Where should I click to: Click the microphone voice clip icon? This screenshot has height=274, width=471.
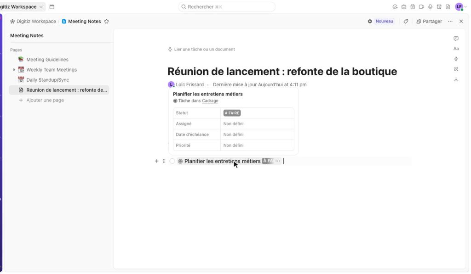click(x=430, y=7)
